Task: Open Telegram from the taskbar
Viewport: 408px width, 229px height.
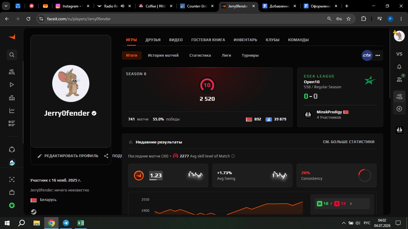Action: [x=66, y=223]
